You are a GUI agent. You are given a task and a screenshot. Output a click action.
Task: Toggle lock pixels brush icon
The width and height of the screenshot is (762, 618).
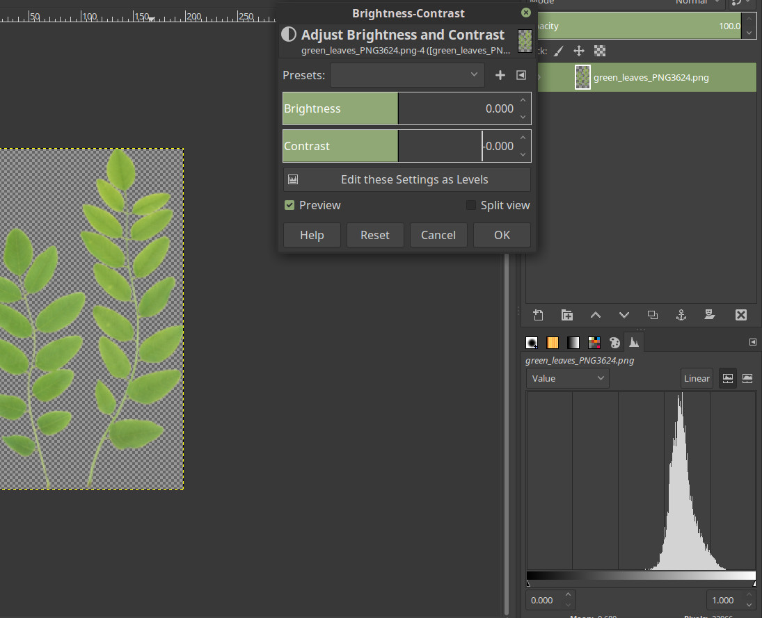(559, 51)
